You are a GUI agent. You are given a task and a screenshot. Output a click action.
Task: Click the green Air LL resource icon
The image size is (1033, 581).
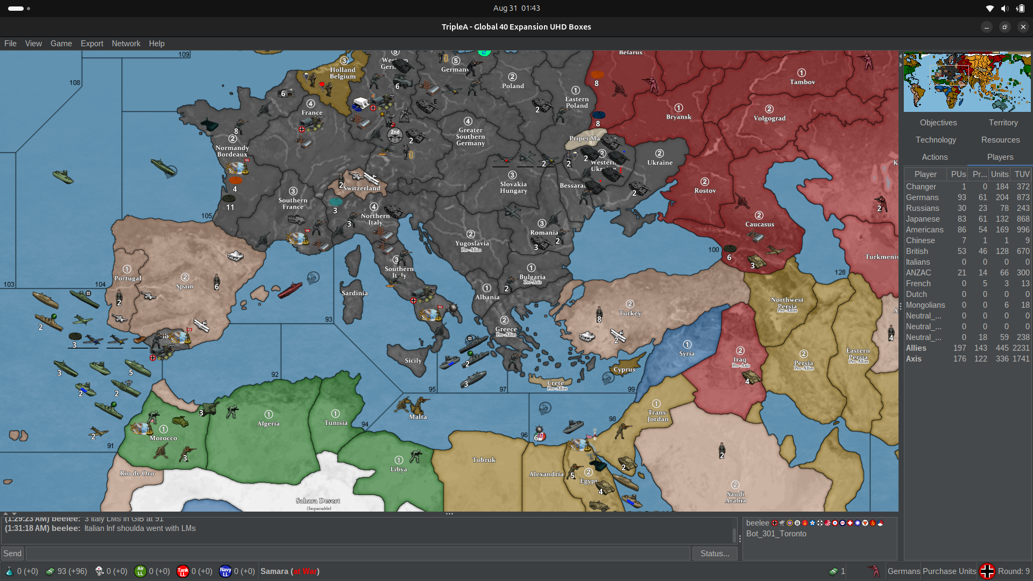point(140,571)
